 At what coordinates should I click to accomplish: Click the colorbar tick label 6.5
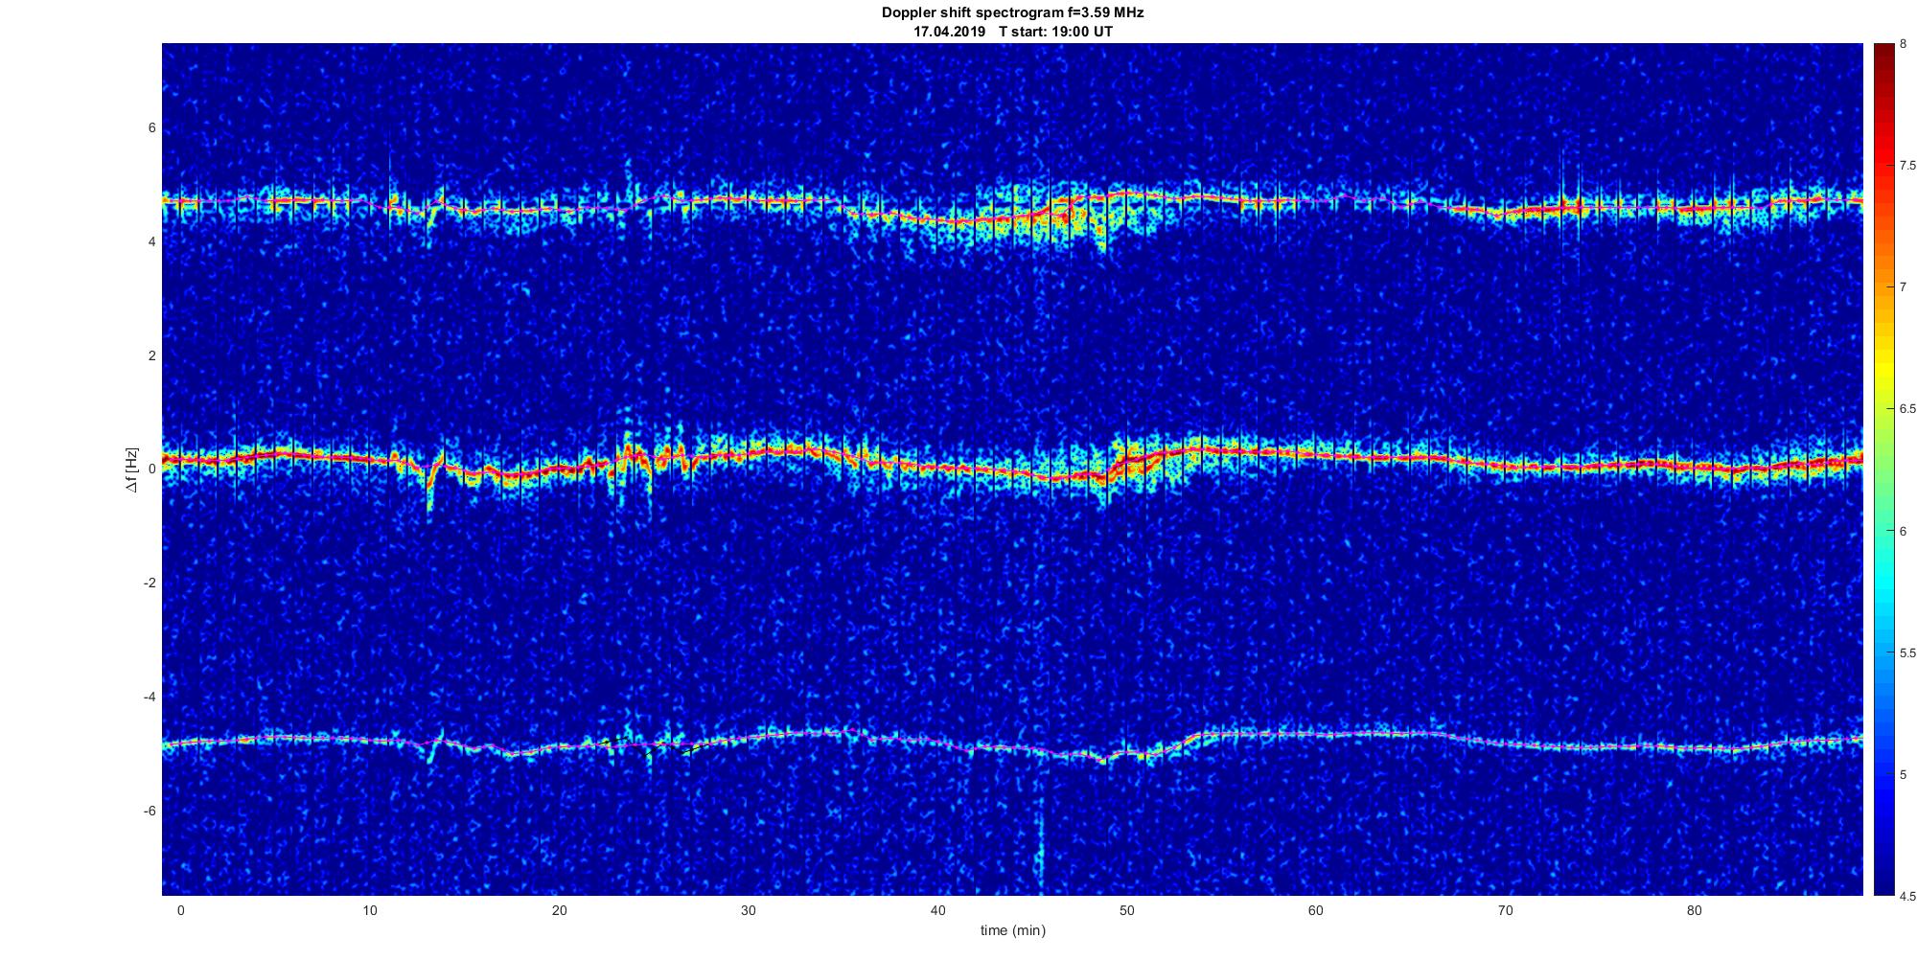coord(1907,409)
